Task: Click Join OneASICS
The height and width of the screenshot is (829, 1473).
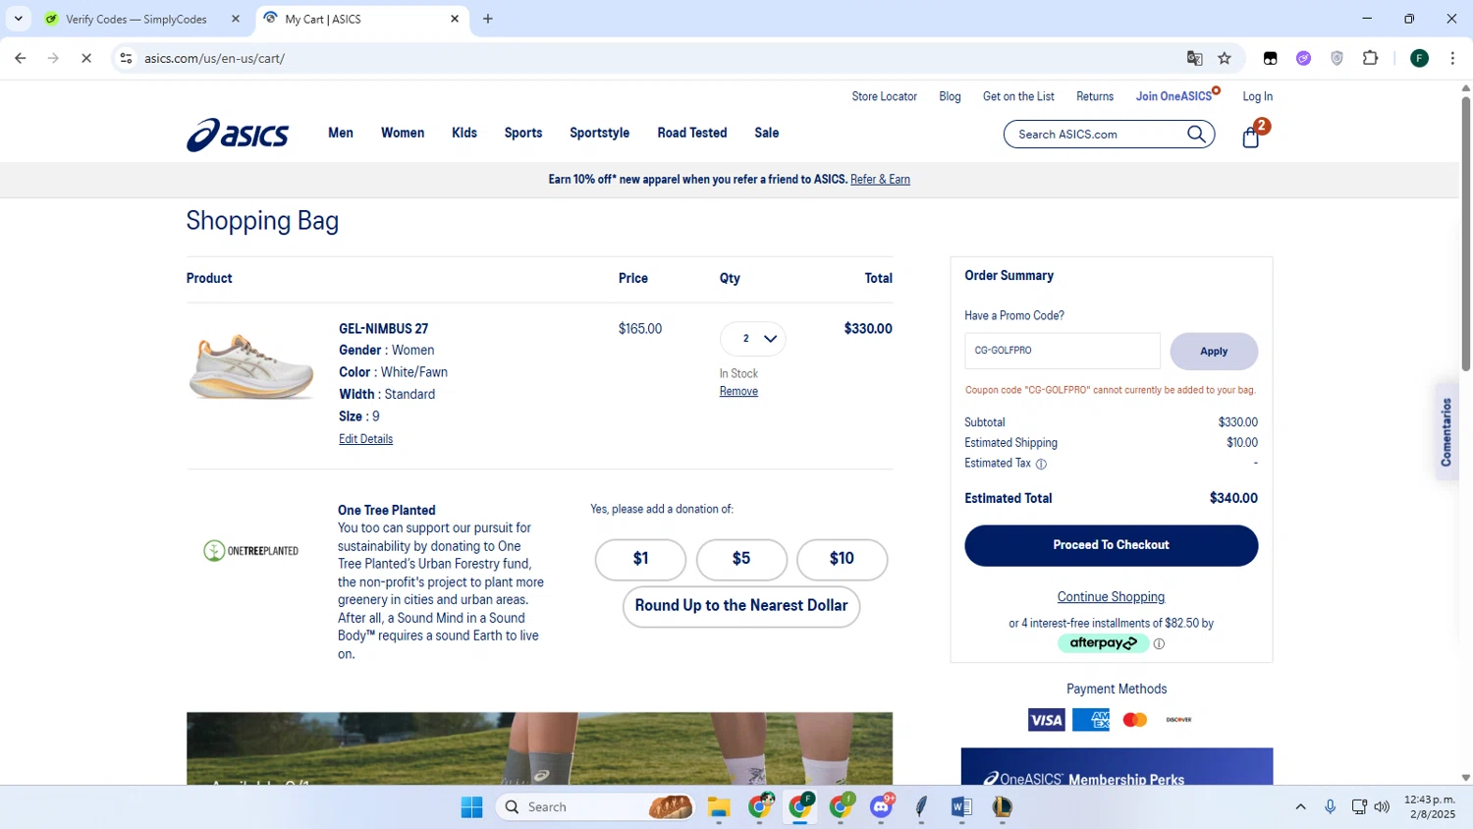Action: point(1173,96)
